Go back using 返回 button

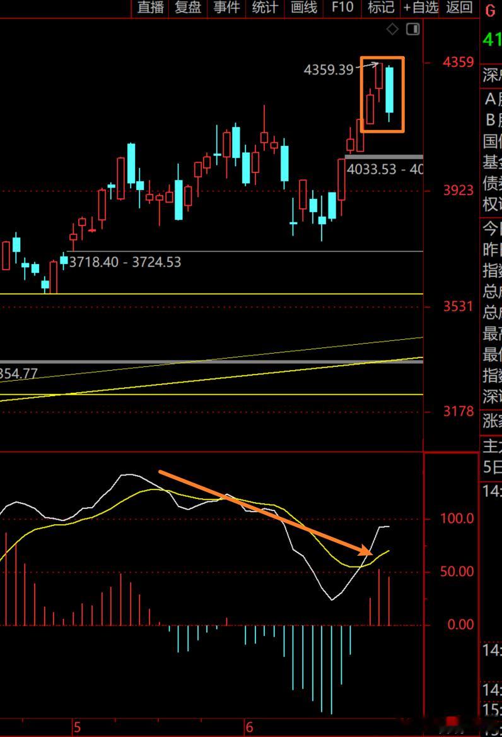[x=459, y=8]
